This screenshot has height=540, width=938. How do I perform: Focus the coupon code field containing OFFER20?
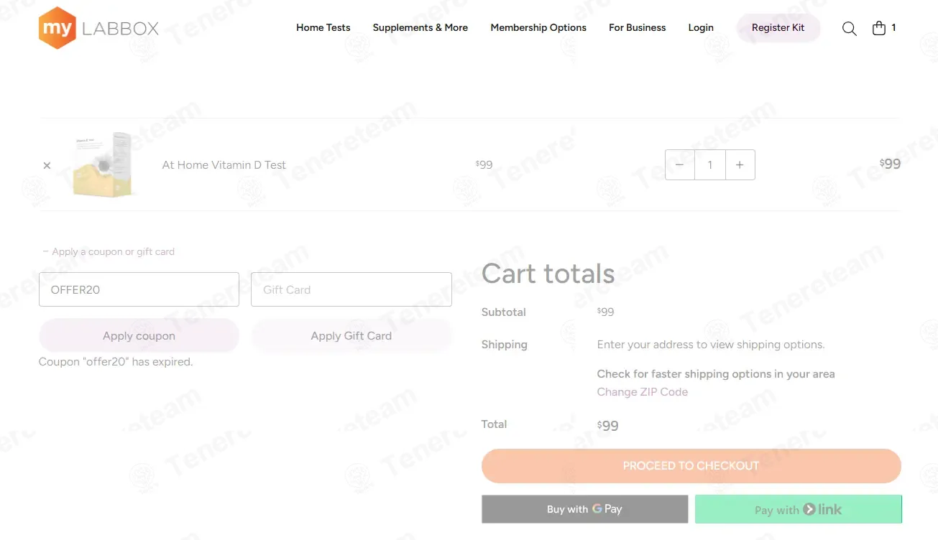pyautogui.click(x=139, y=289)
